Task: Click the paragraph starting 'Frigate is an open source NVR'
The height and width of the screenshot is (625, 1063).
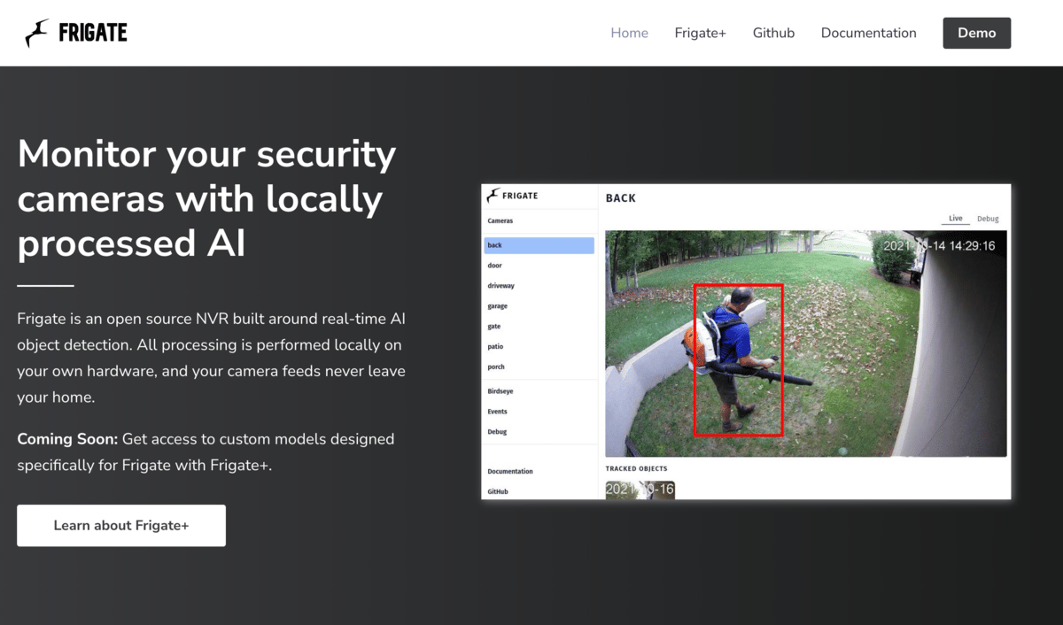Action: tap(212, 358)
